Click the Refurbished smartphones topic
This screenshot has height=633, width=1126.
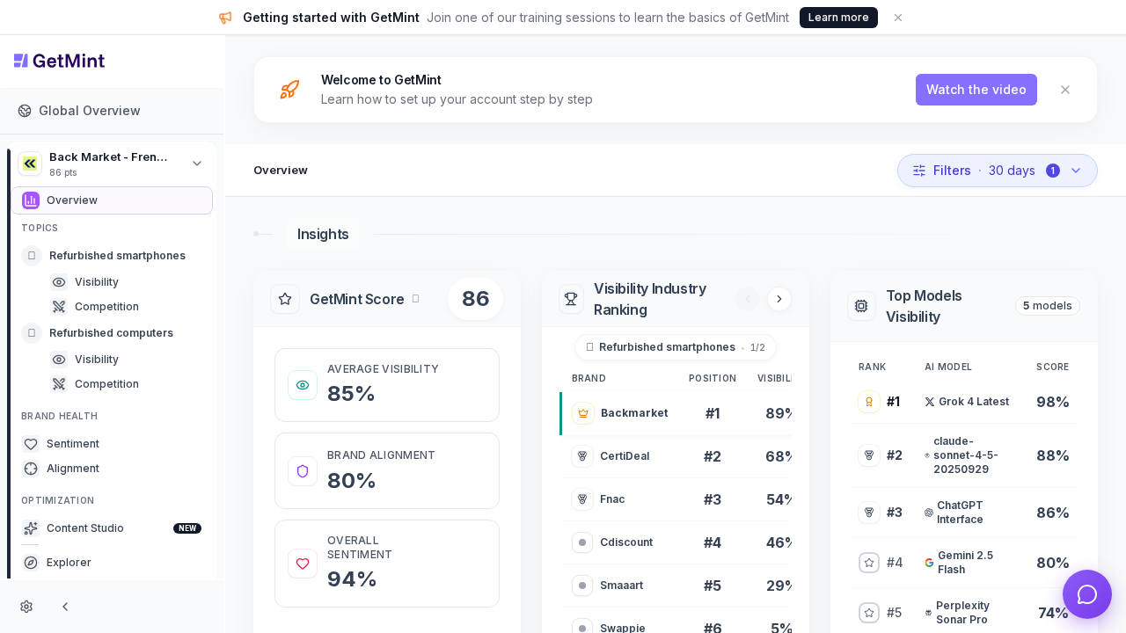[x=117, y=256]
